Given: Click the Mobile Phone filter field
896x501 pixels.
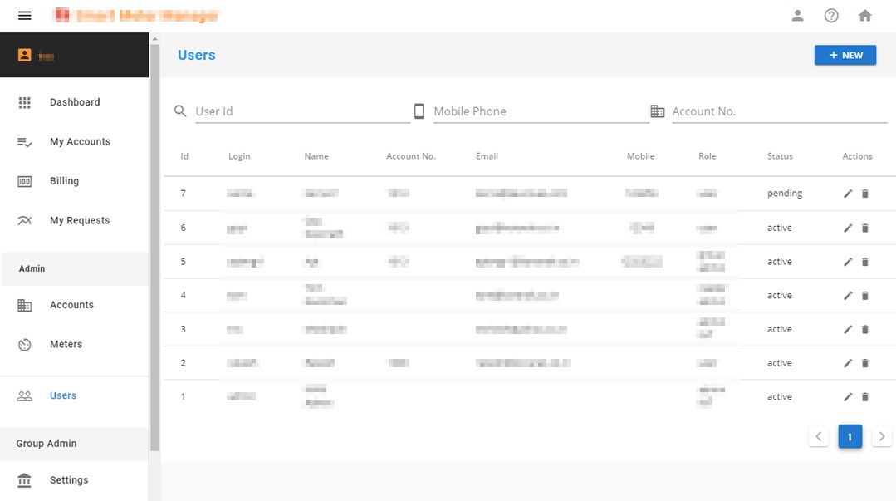Looking at the screenshot, I should 541,111.
